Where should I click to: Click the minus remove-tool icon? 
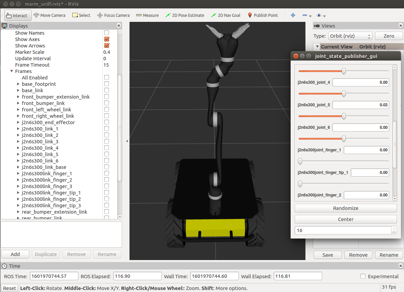[304, 15]
